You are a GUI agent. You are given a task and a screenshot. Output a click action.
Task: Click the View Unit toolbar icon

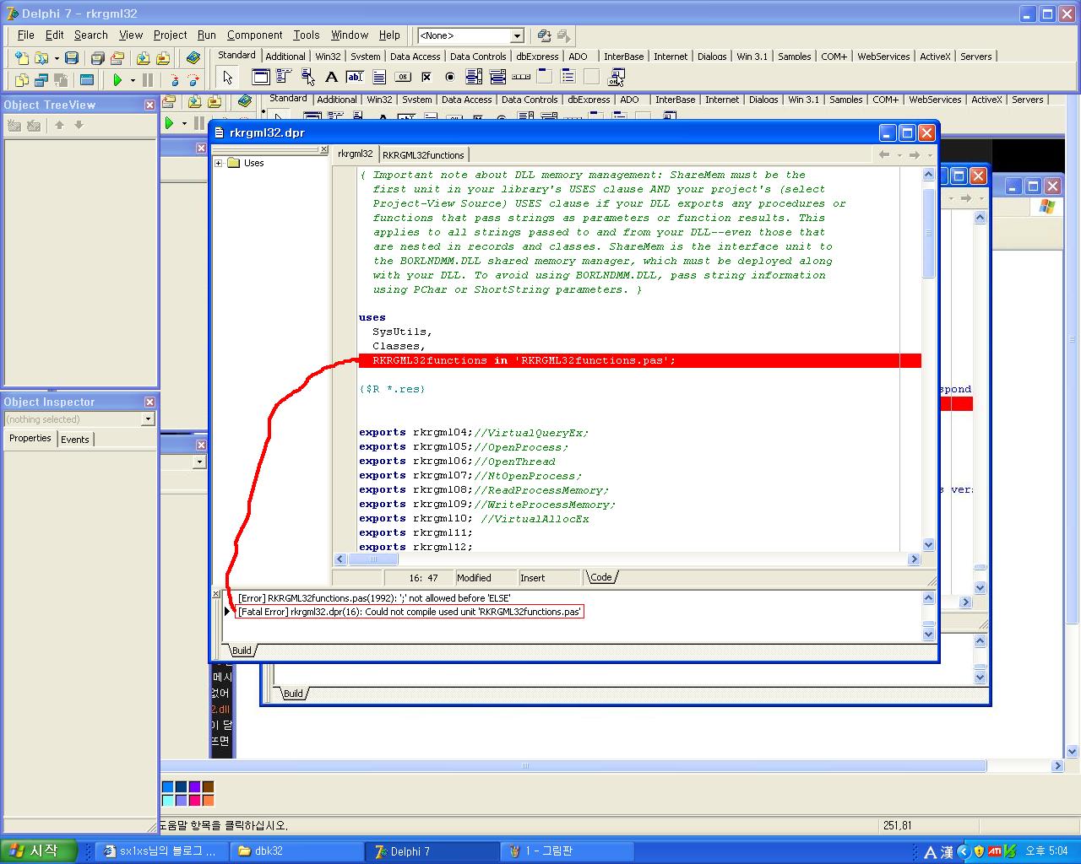(x=21, y=80)
